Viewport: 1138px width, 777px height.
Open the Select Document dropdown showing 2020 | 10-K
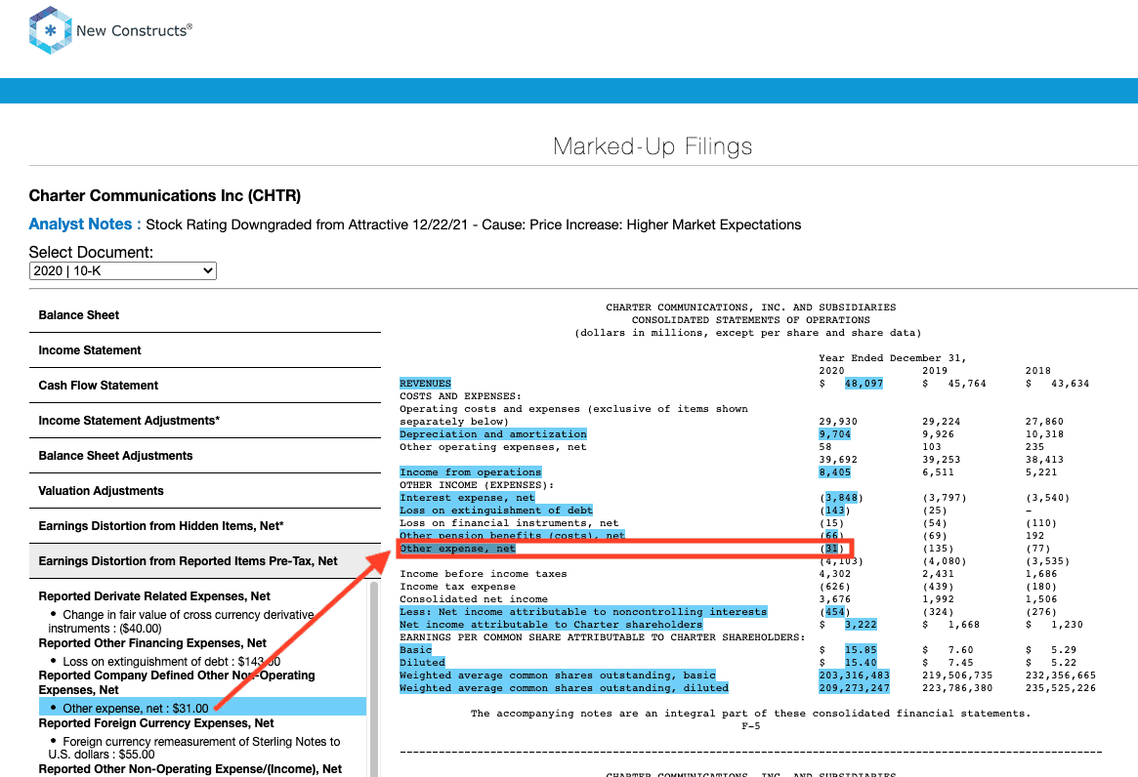click(x=123, y=270)
